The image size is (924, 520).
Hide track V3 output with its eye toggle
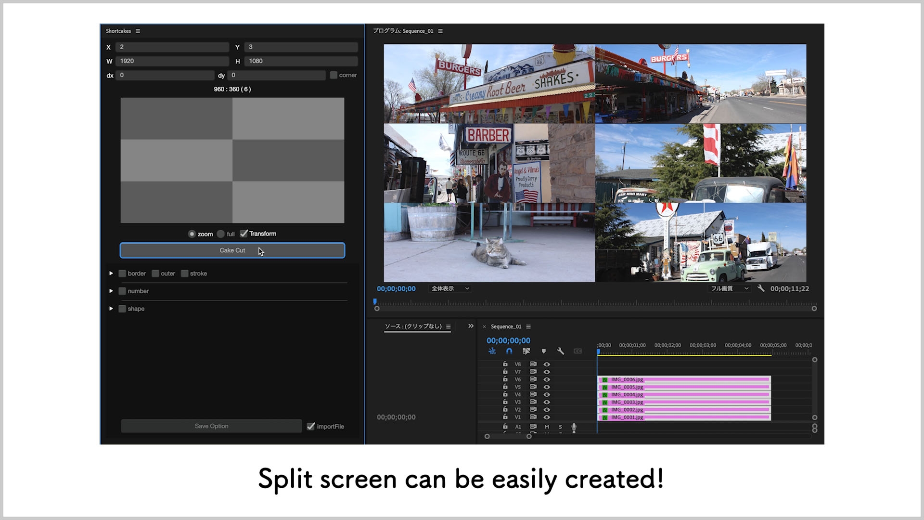(x=547, y=402)
